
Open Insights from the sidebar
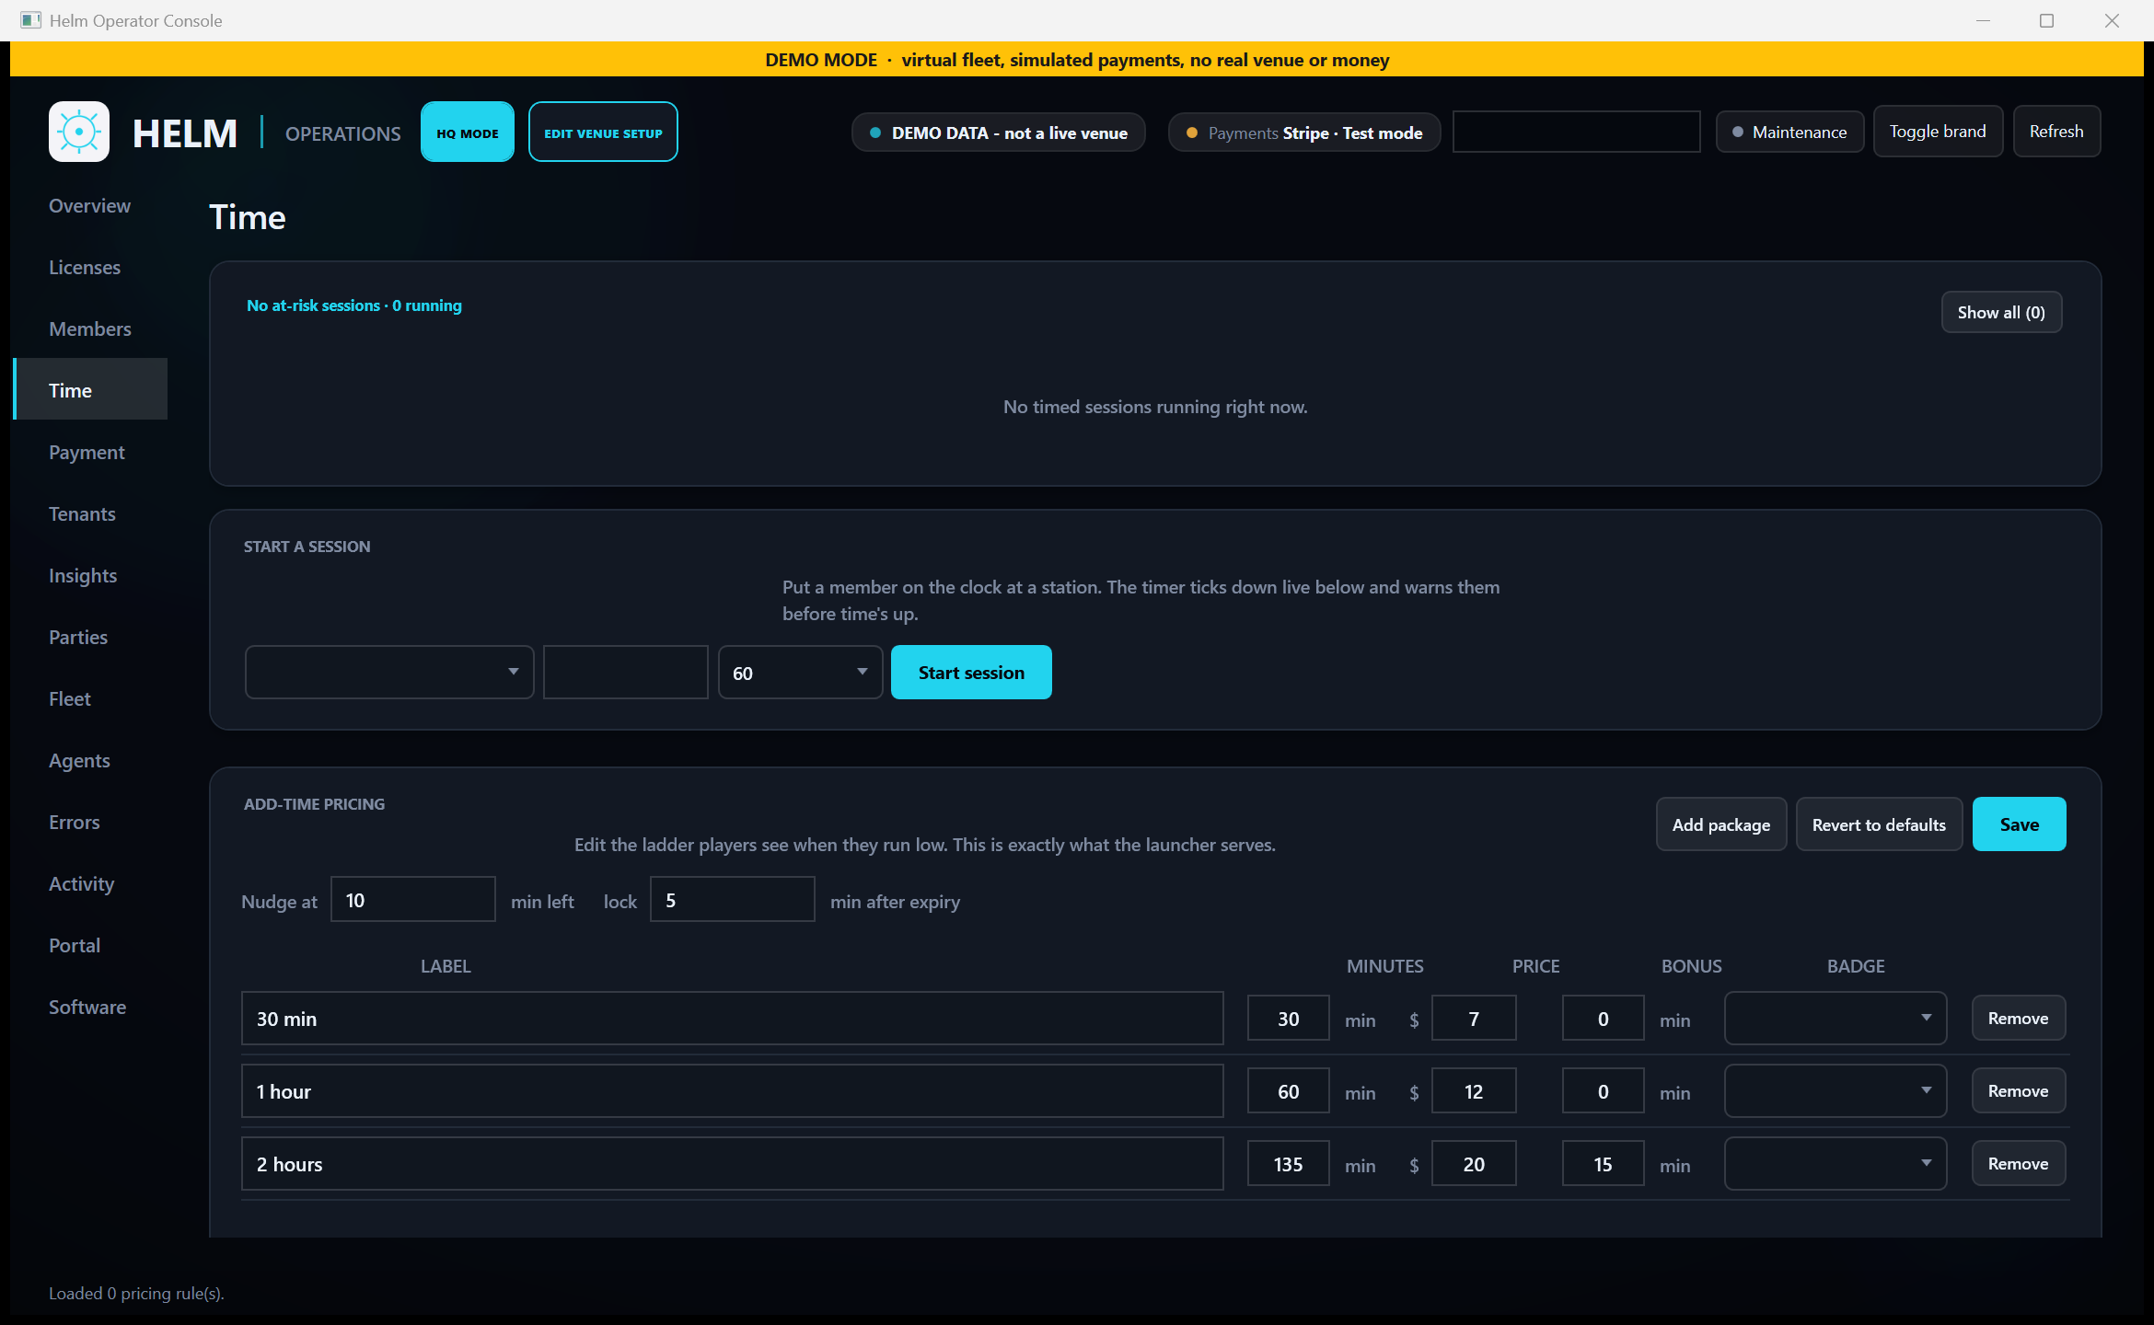tap(90, 575)
